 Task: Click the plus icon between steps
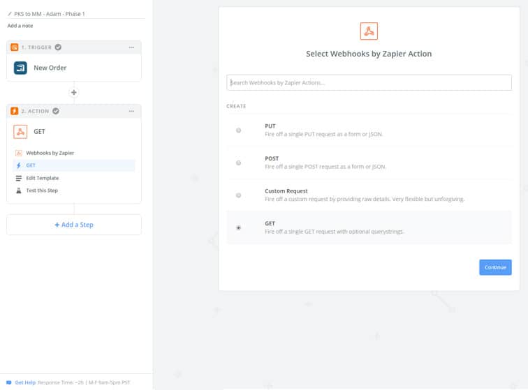pos(74,93)
